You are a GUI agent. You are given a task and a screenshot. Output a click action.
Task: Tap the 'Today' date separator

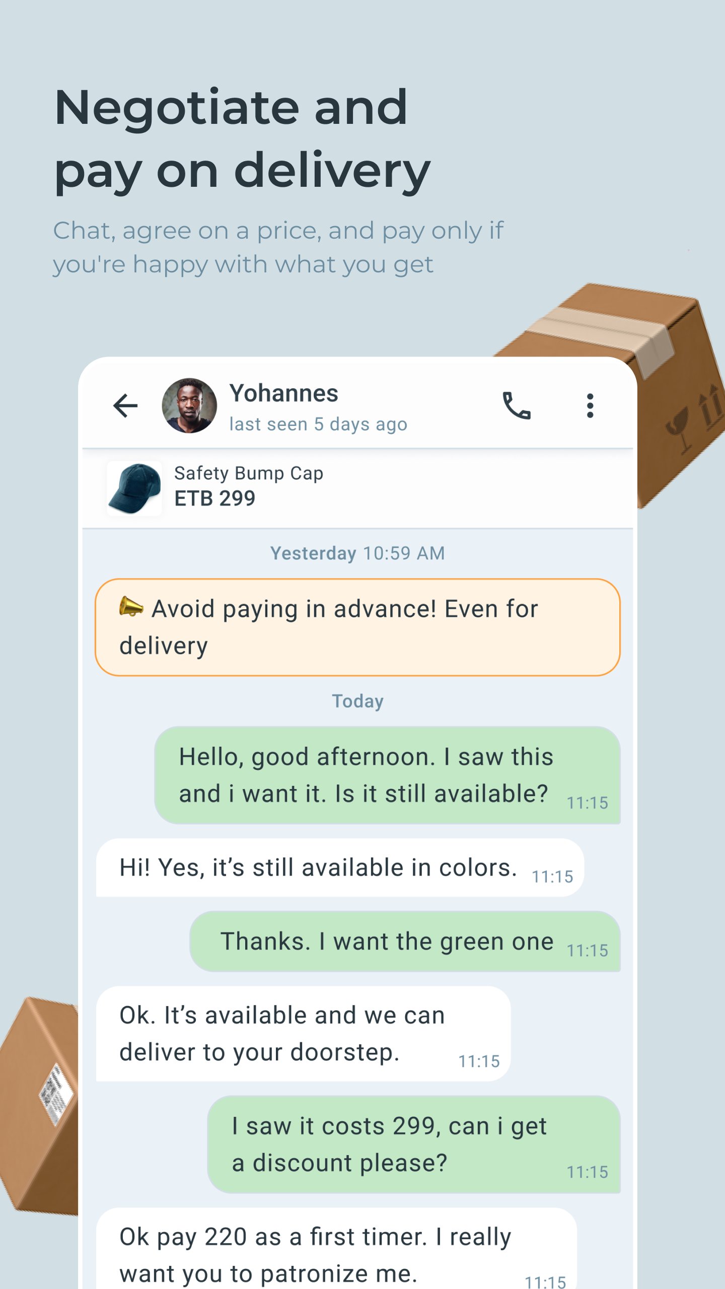pos(357,701)
